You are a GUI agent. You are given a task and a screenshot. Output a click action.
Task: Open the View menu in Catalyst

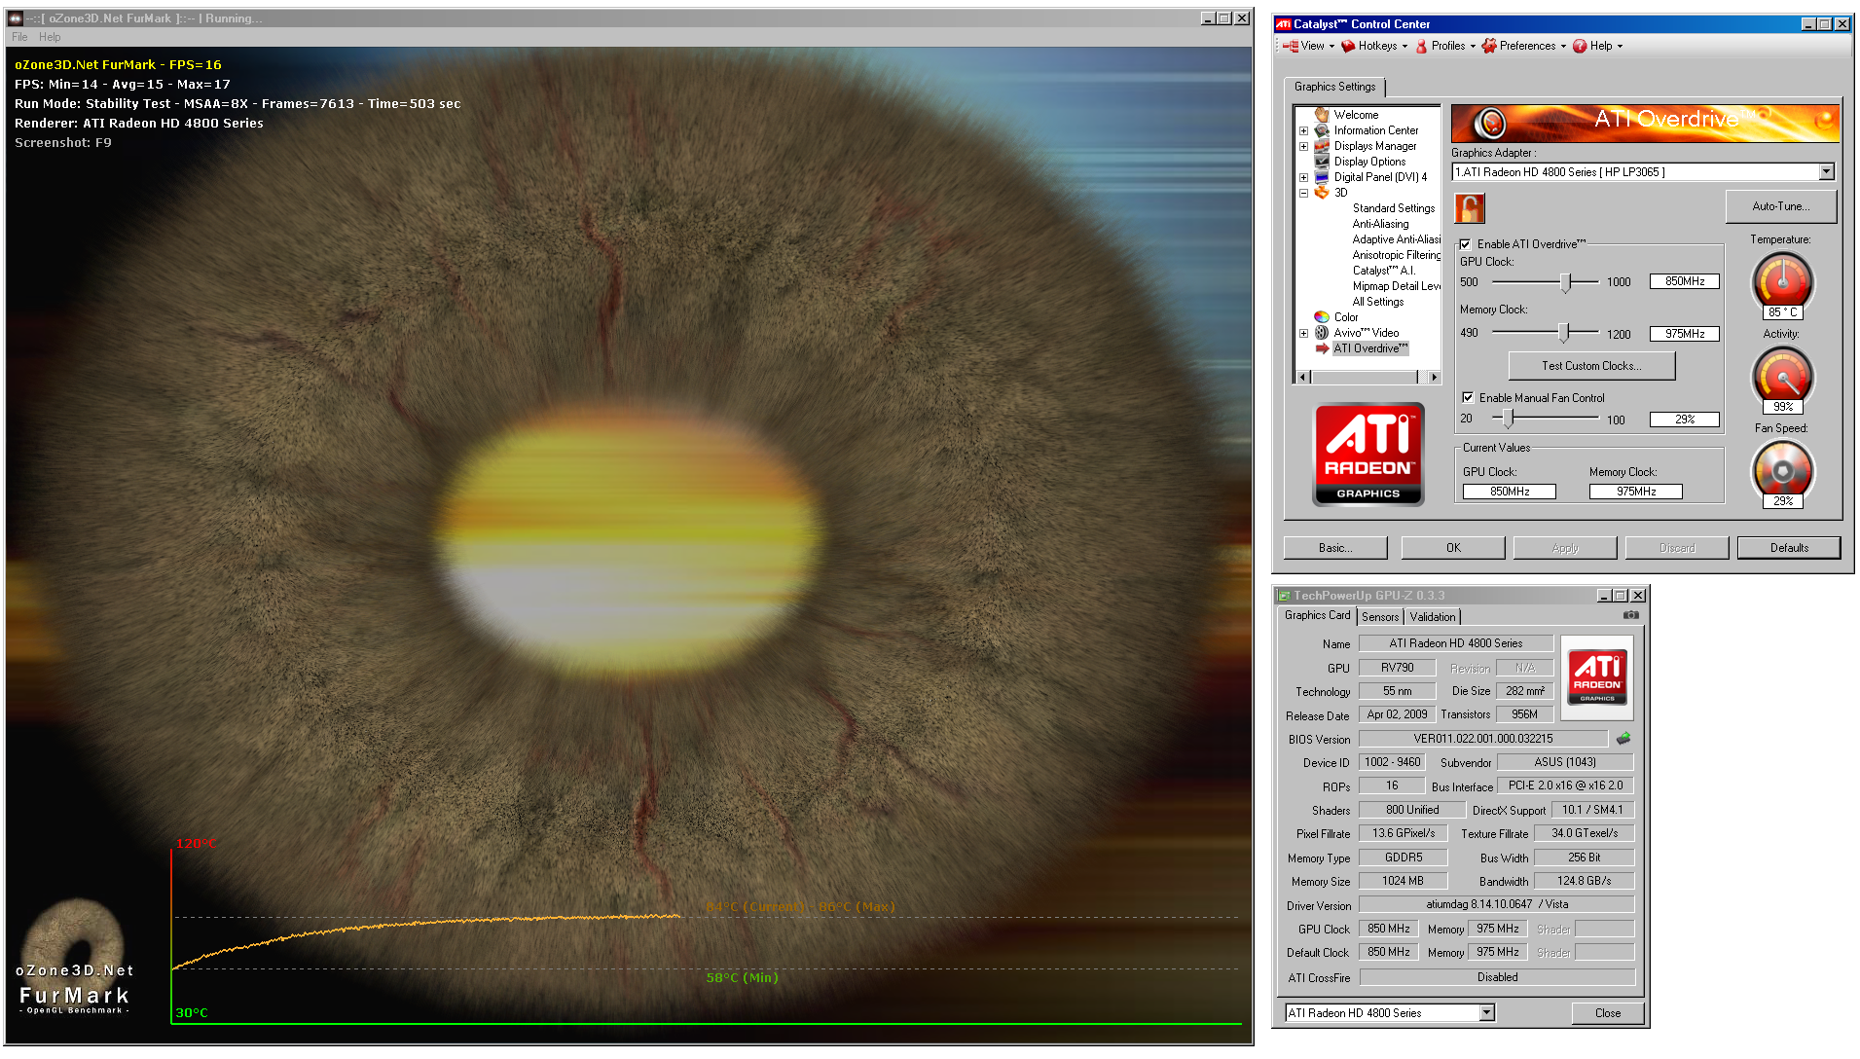click(1308, 46)
